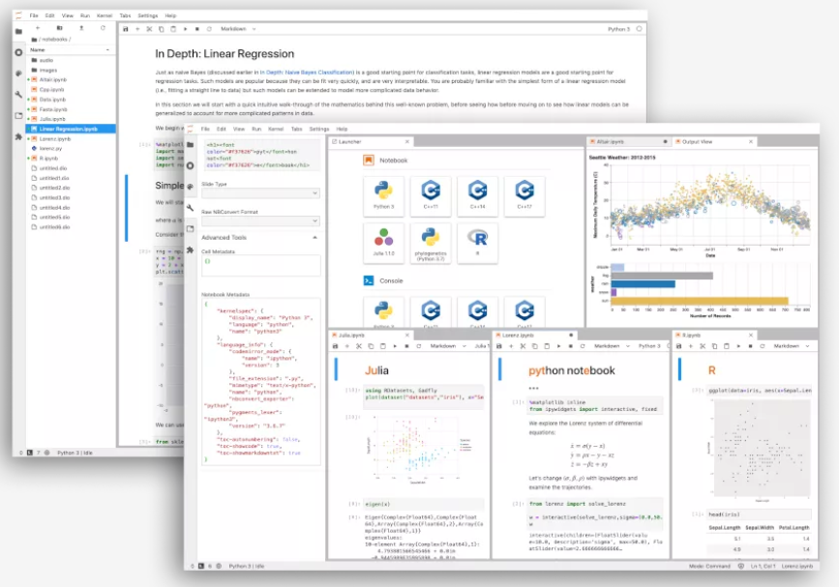Open Markdown cell type dropdown in Julia.ipynb
The height and width of the screenshot is (587, 839).
[448, 346]
